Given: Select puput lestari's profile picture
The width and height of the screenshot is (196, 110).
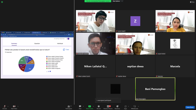Looking at the screenshot, I should [175, 44].
